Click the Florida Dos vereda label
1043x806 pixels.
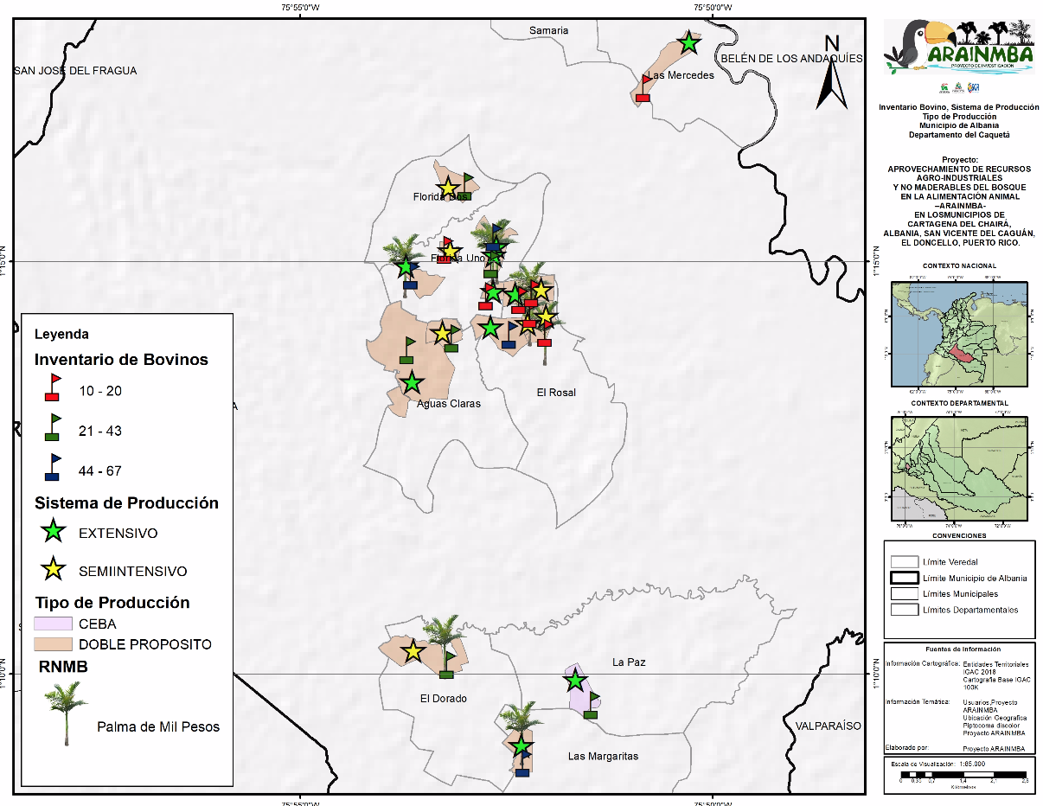coord(441,197)
